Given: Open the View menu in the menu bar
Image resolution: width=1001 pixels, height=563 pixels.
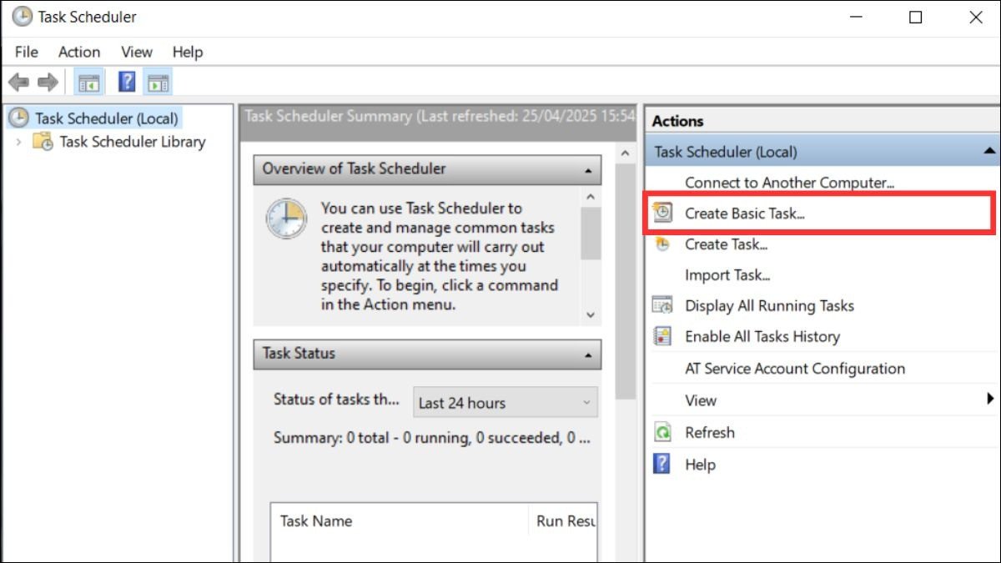Looking at the screenshot, I should (135, 52).
